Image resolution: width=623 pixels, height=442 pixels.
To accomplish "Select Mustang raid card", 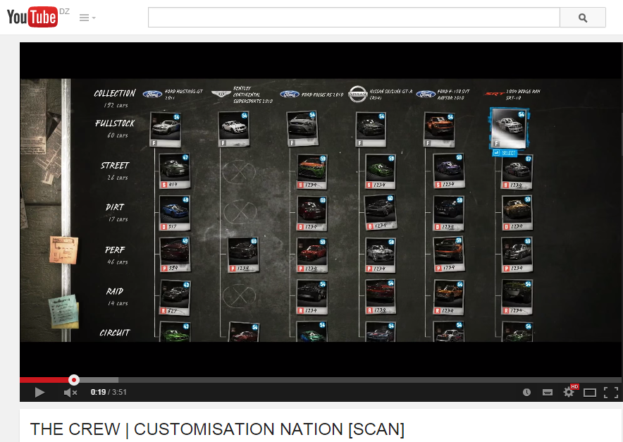I will click(x=174, y=298).
